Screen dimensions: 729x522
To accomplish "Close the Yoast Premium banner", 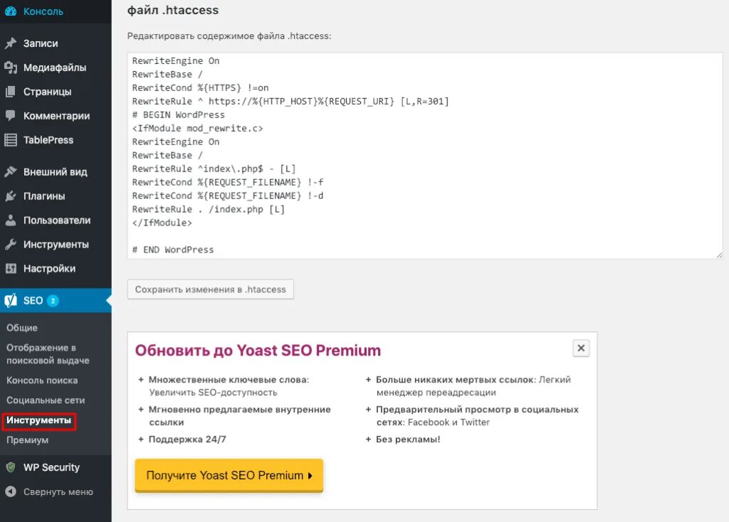I will (581, 348).
